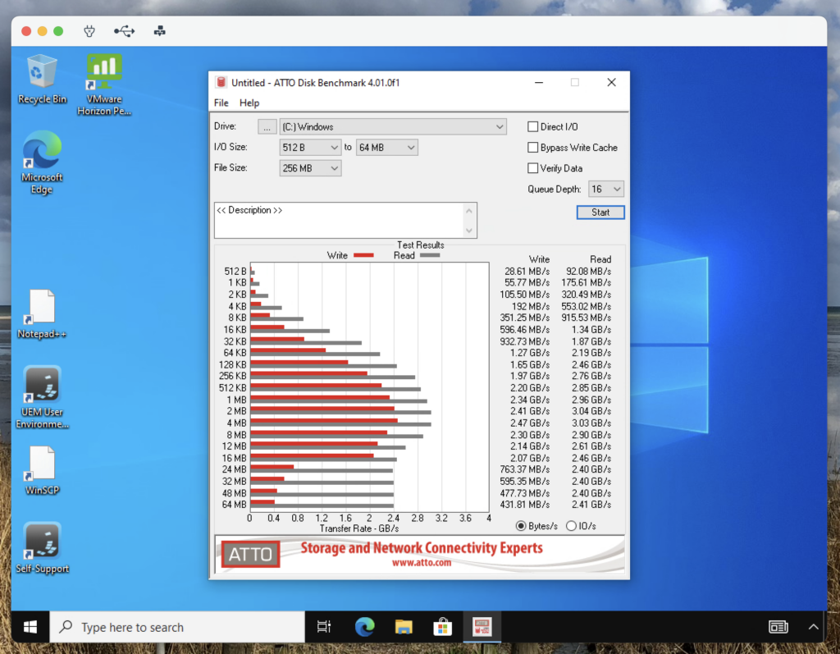The width and height of the screenshot is (840, 654).
Task: Click the red Write legend swatch
Action: 363,256
